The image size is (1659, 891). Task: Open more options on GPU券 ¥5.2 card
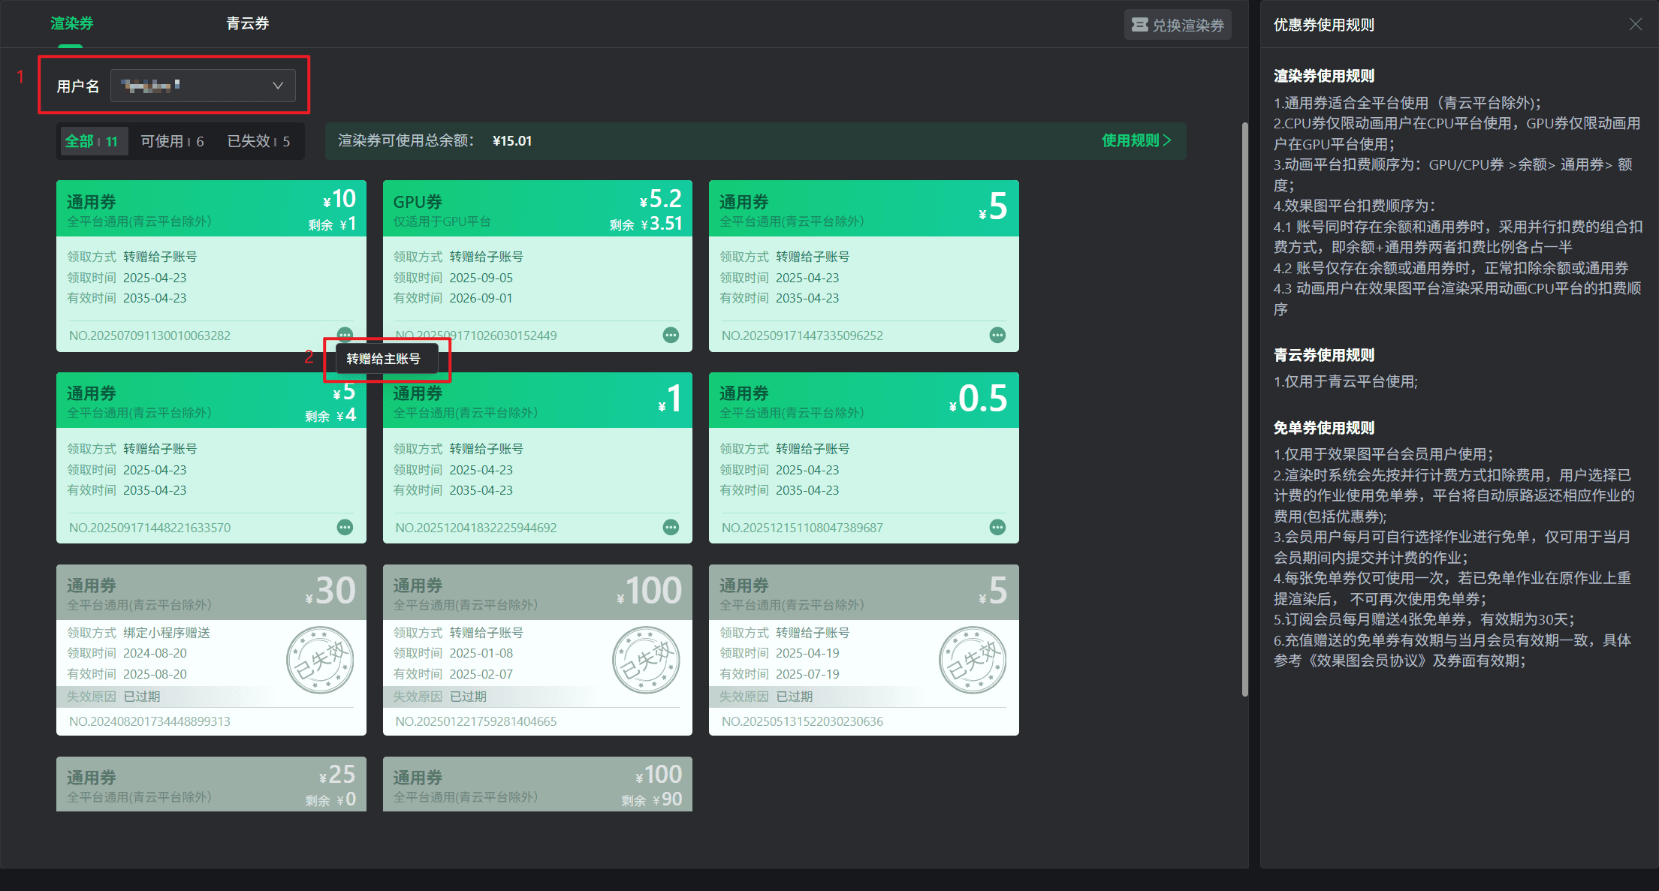(671, 336)
